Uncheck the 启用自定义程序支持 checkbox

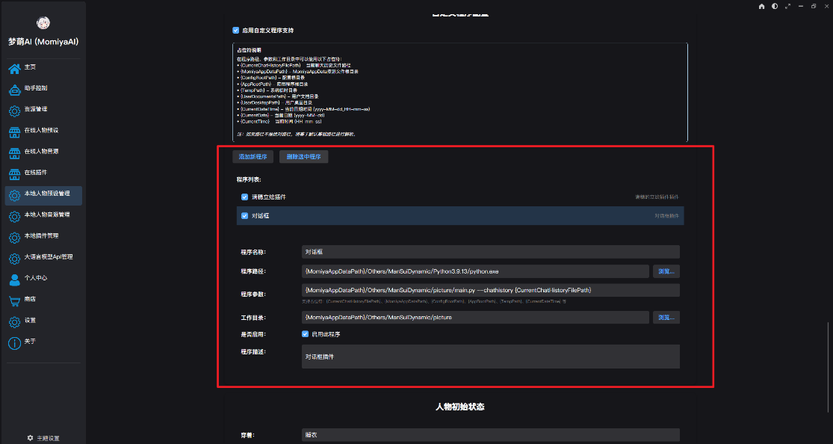click(236, 31)
